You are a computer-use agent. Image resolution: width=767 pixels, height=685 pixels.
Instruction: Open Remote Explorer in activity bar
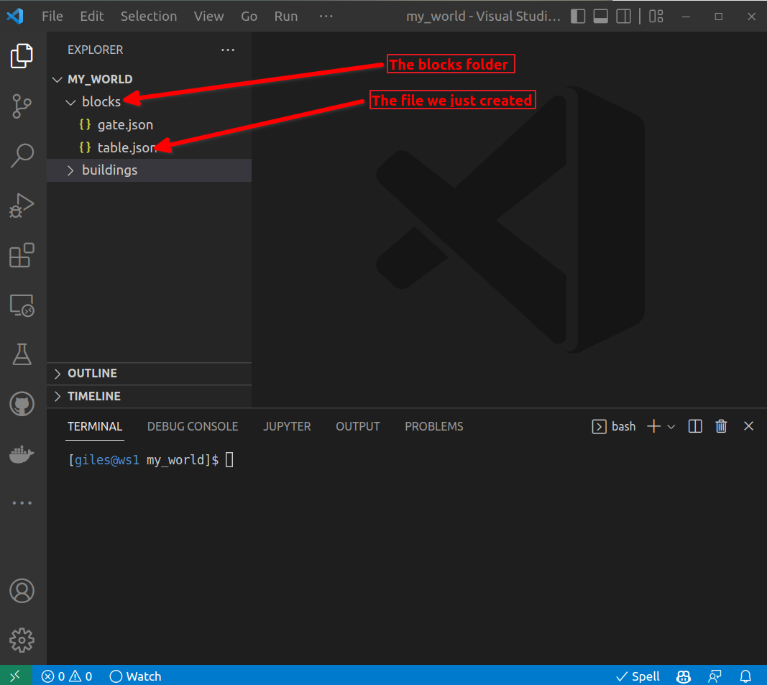click(22, 305)
